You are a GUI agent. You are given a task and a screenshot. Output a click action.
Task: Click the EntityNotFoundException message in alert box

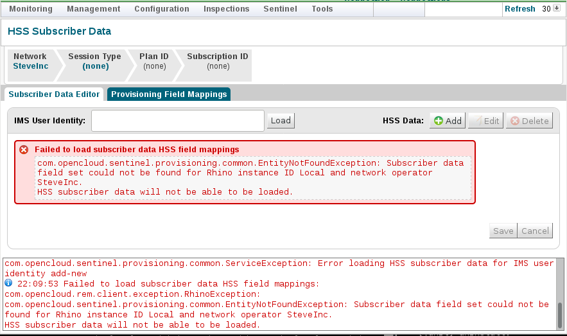click(253, 177)
